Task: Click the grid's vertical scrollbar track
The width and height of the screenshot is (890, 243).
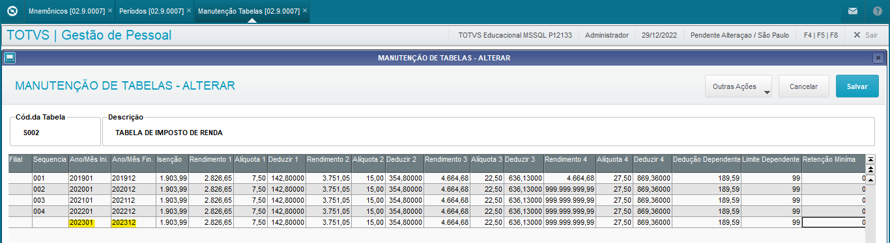Action: click(x=870, y=213)
